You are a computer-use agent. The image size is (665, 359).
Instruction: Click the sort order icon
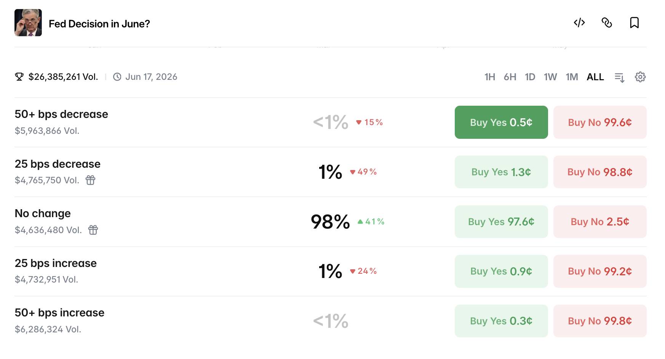pos(620,77)
